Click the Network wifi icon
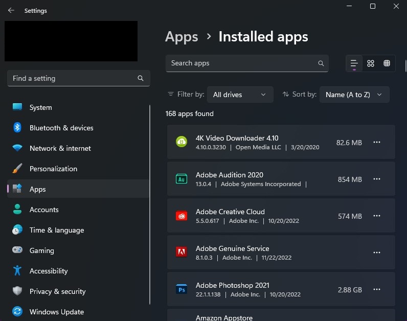Image resolution: width=407 pixels, height=321 pixels. point(17,148)
